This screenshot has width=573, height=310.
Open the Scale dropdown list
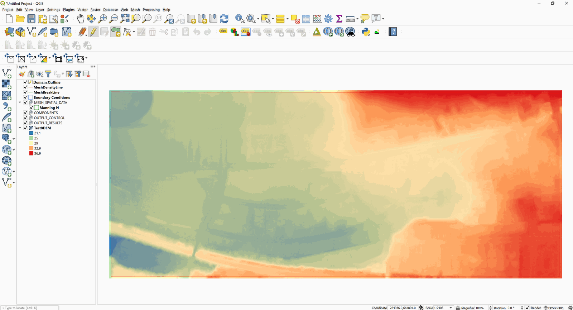point(451,308)
